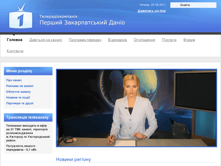The width and height of the screenshot is (221, 166).
Task: Click the news anchor studio image
Action: [x=136, y=108]
